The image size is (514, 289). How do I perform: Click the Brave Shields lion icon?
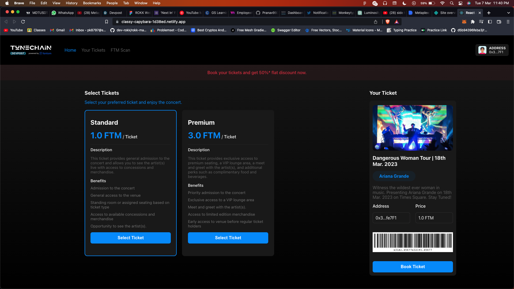[388, 22]
